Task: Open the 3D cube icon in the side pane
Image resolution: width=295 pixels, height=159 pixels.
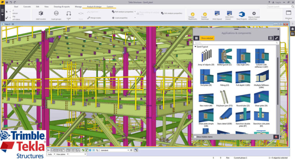Action: [x=292, y=29]
